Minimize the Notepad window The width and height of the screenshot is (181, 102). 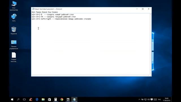(137, 9)
